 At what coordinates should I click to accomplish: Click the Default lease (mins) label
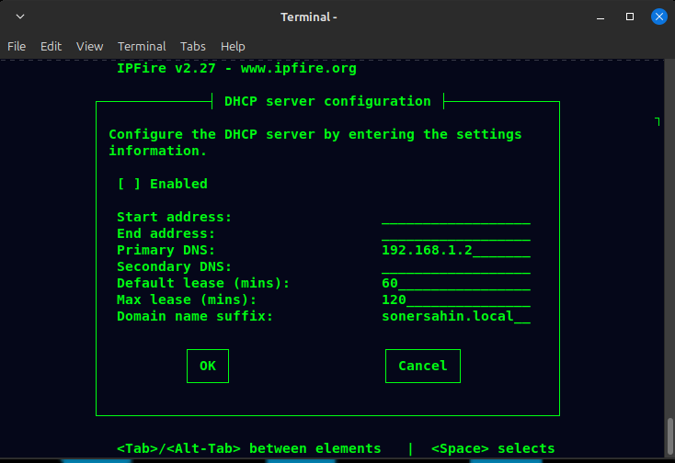pyautogui.click(x=203, y=283)
